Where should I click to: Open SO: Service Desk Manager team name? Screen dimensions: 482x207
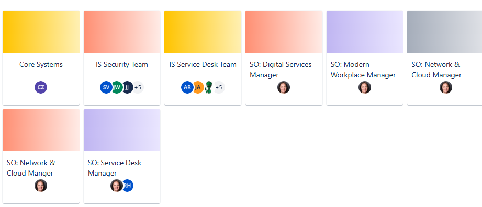pos(115,168)
